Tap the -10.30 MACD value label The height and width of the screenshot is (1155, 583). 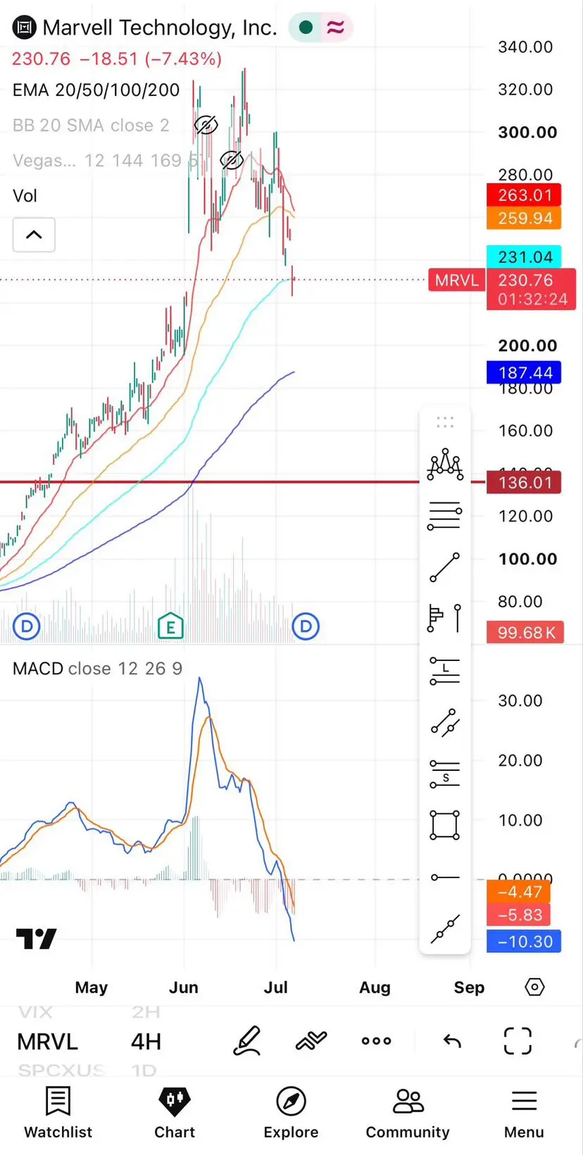pos(524,941)
